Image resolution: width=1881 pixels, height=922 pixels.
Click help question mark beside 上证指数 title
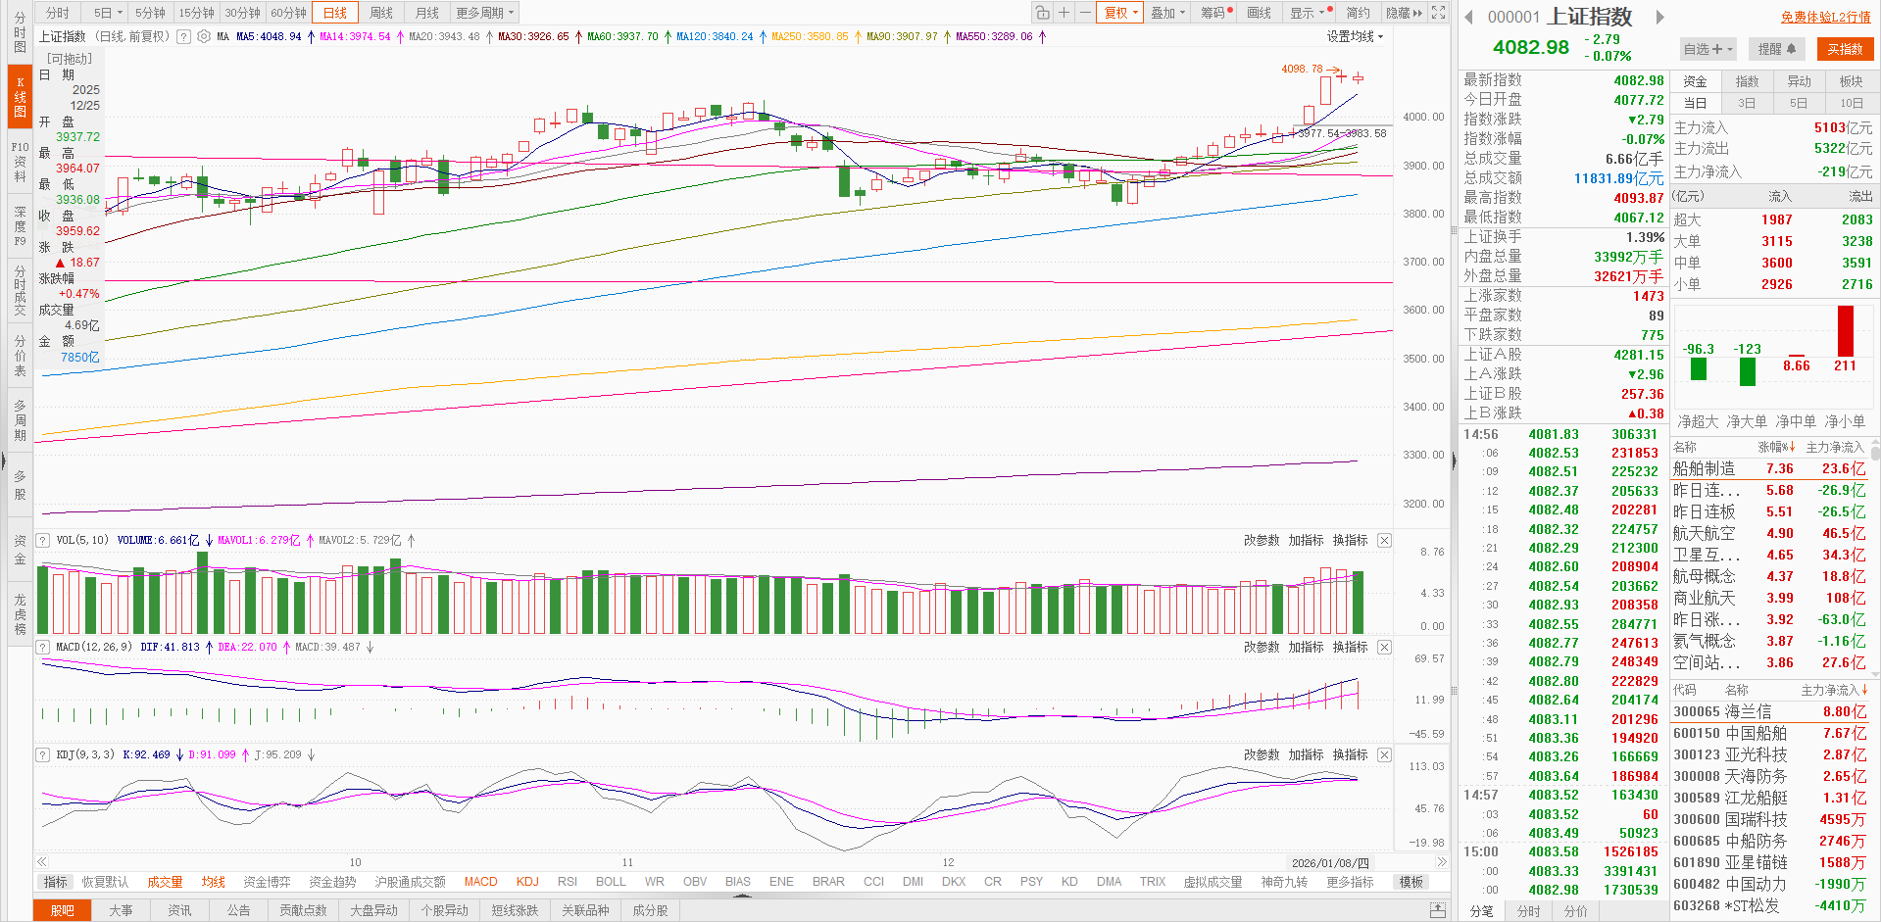pyautogui.click(x=183, y=36)
